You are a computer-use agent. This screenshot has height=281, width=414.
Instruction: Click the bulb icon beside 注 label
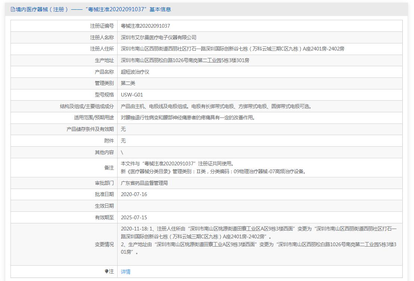click(106, 271)
